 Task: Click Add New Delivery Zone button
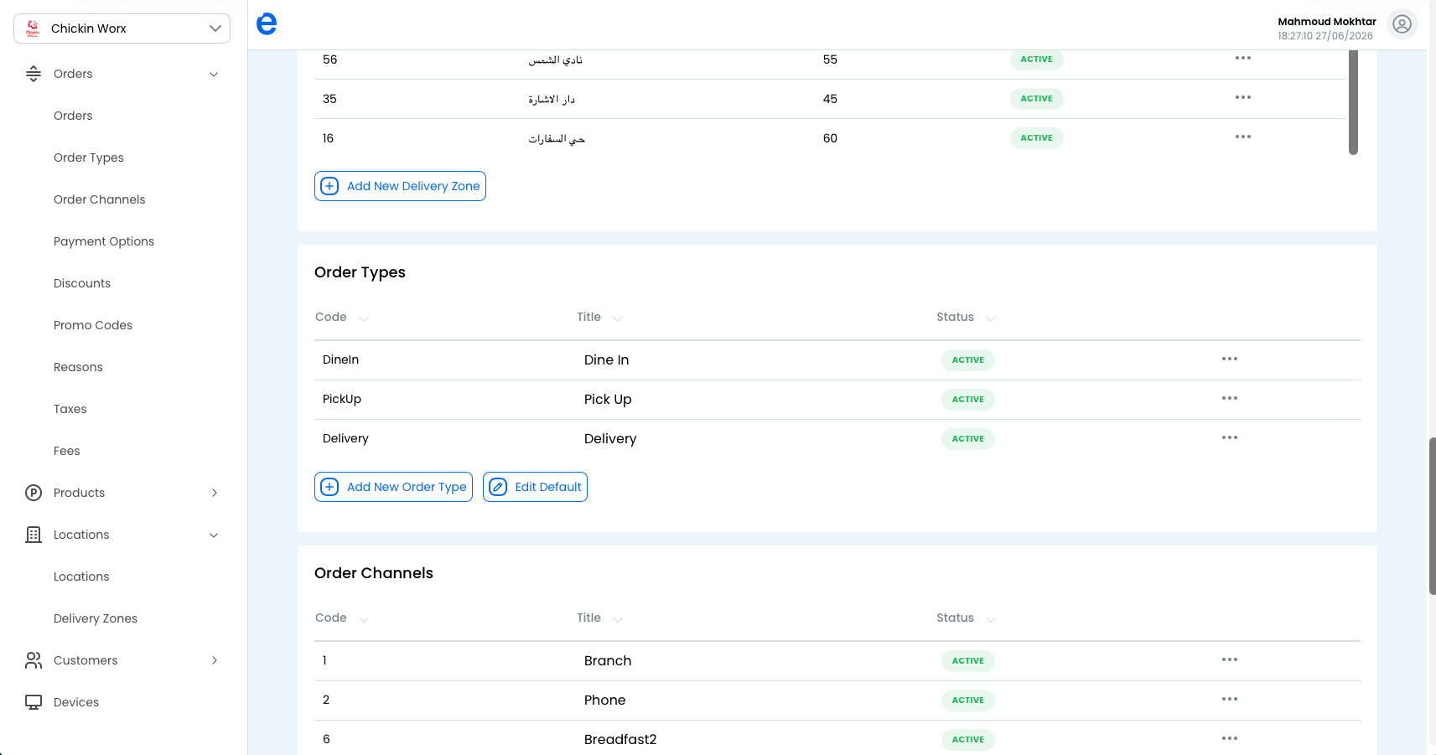400,186
